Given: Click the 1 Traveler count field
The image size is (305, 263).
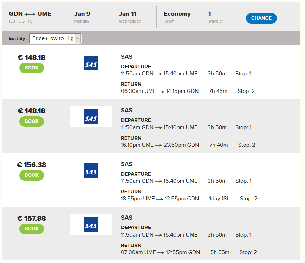Looking at the screenshot, I should point(215,17).
